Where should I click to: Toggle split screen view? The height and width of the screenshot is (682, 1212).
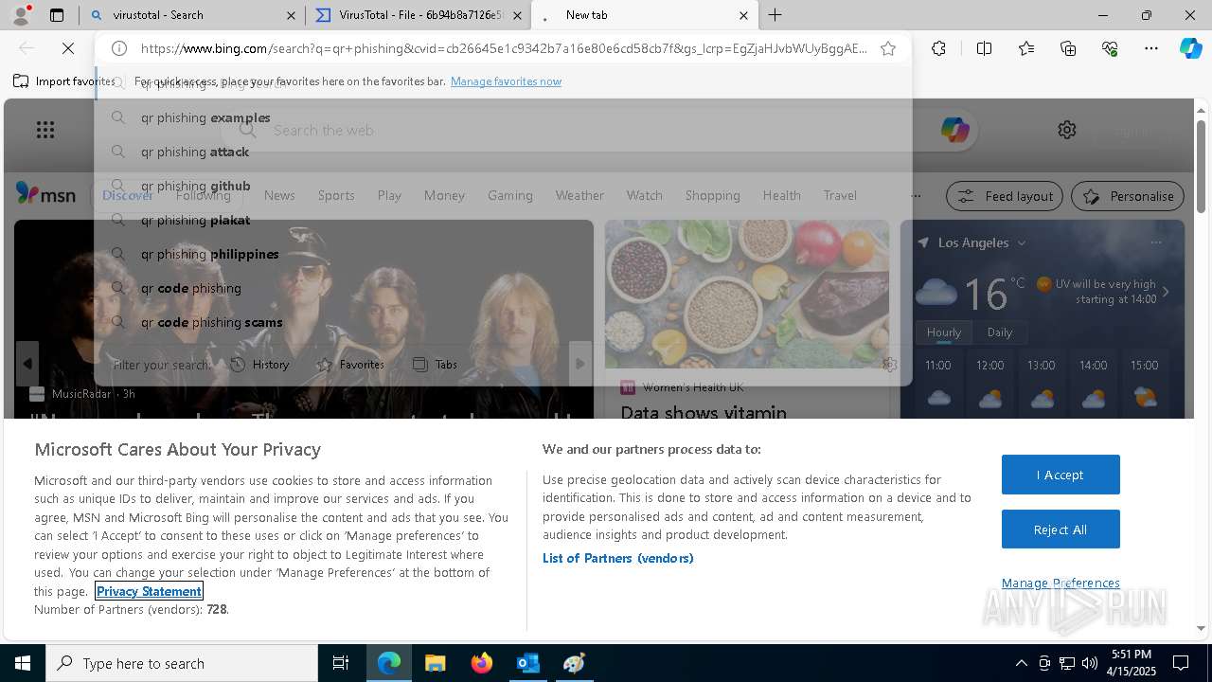point(984,48)
